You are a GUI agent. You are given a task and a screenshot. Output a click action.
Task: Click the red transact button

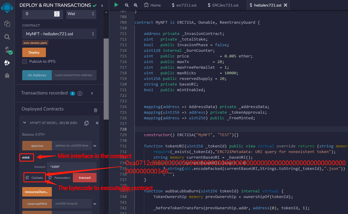[85, 178]
